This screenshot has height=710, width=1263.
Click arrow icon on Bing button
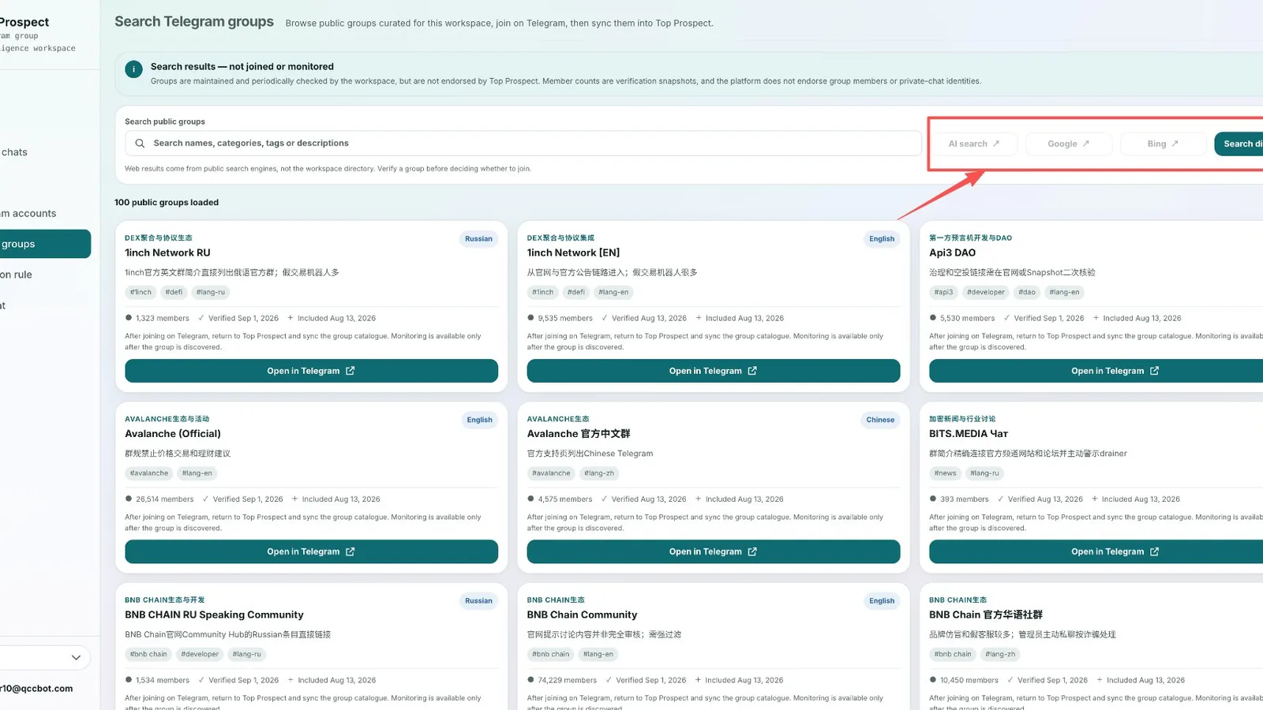1175,144
